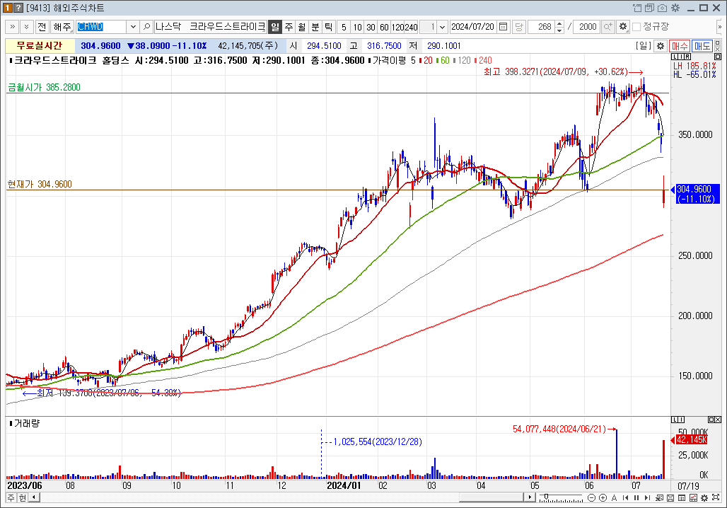Image resolution: width=727 pixels, height=508 pixels.
Task: Select the 틱 (tick) chart tab
Action: pos(328,27)
